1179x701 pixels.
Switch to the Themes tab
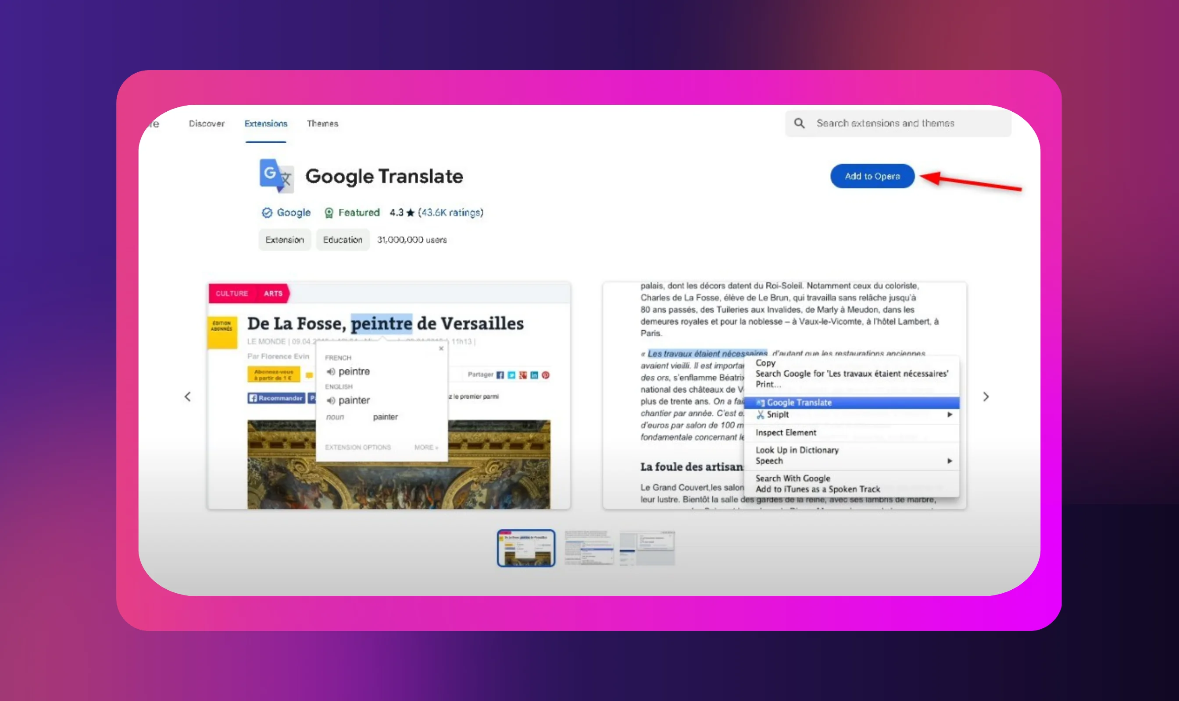coord(322,123)
